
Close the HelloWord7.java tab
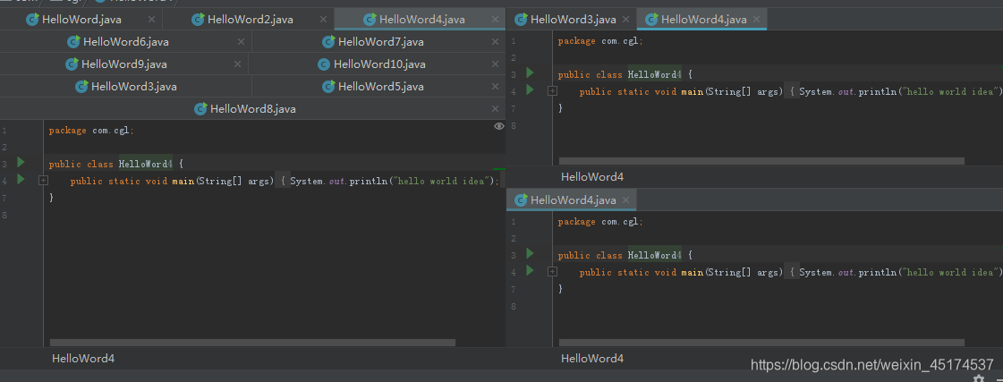495,41
